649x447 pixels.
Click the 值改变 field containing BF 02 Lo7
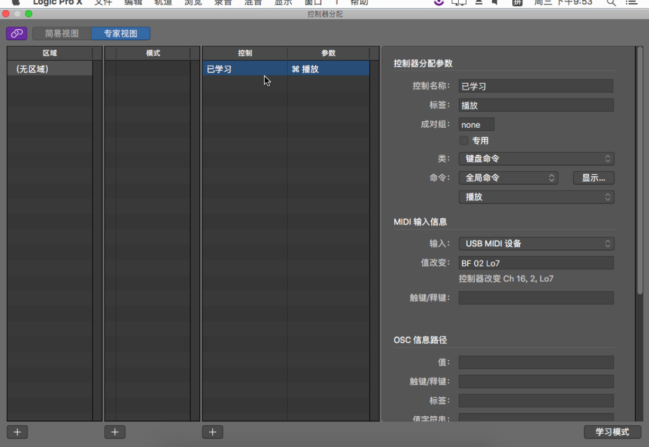tap(536, 263)
